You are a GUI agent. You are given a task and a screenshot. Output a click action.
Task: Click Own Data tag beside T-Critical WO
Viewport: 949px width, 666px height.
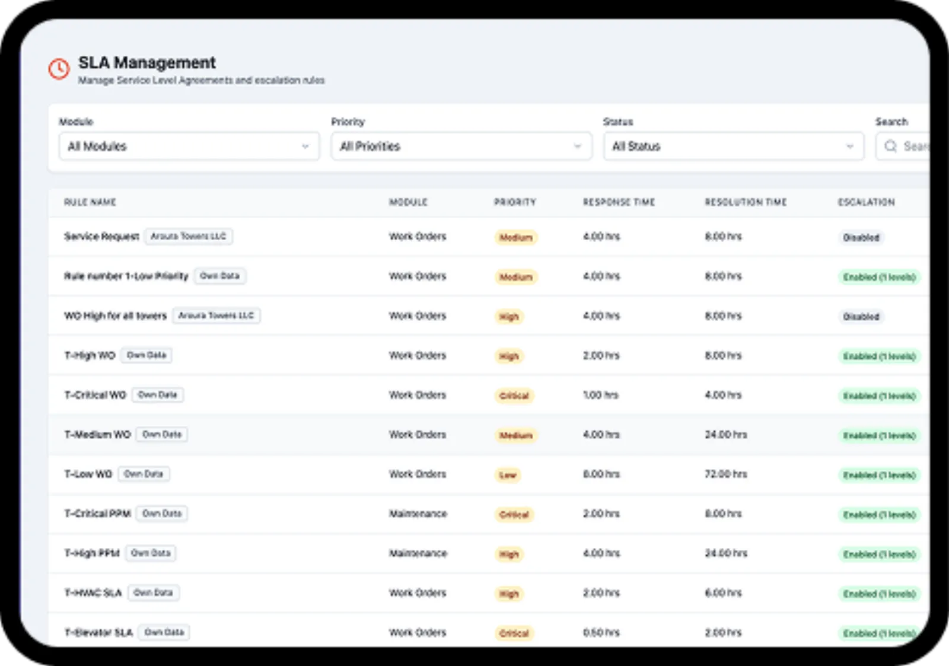click(x=158, y=395)
